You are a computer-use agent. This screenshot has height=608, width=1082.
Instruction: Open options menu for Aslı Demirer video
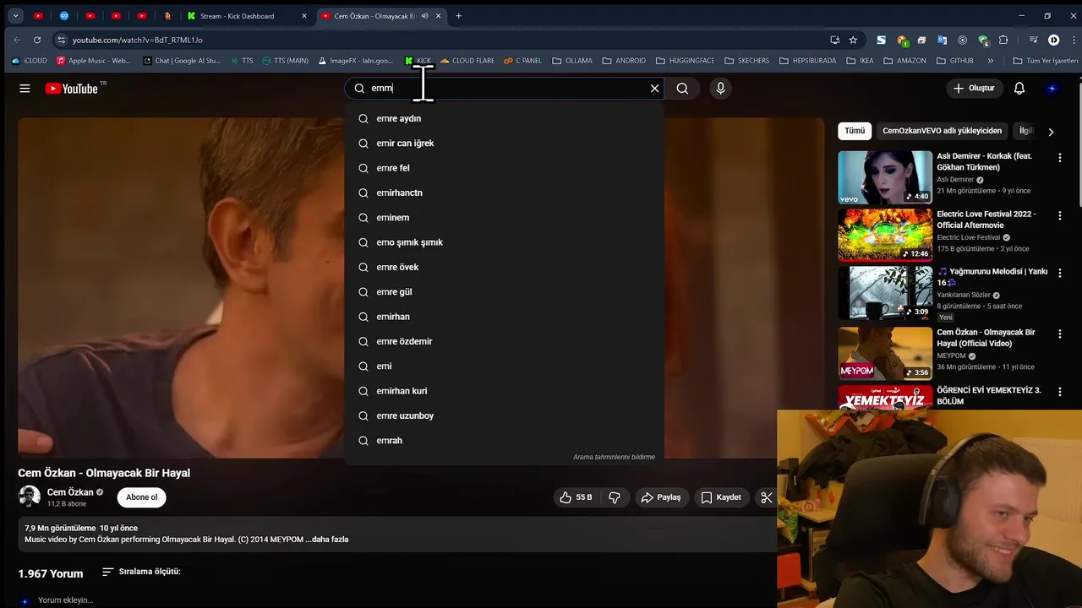(x=1059, y=158)
